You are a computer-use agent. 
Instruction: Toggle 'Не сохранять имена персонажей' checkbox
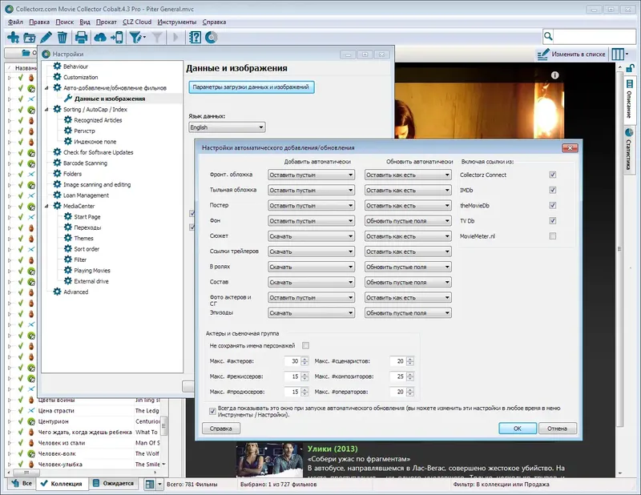coord(305,345)
